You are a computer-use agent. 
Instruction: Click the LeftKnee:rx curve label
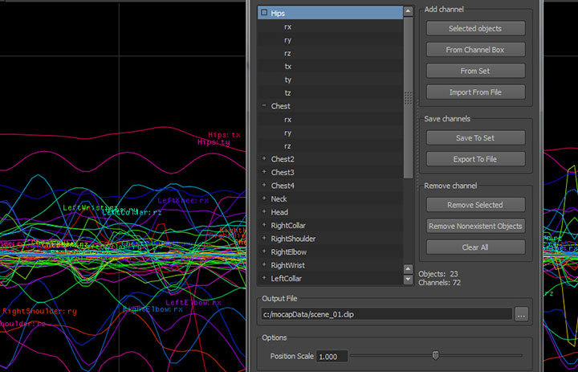[183, 201]
